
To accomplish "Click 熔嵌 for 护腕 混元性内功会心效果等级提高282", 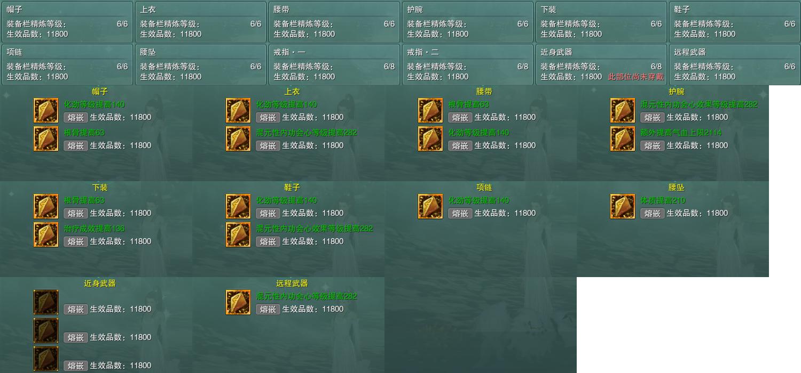I will pos(653,117).
